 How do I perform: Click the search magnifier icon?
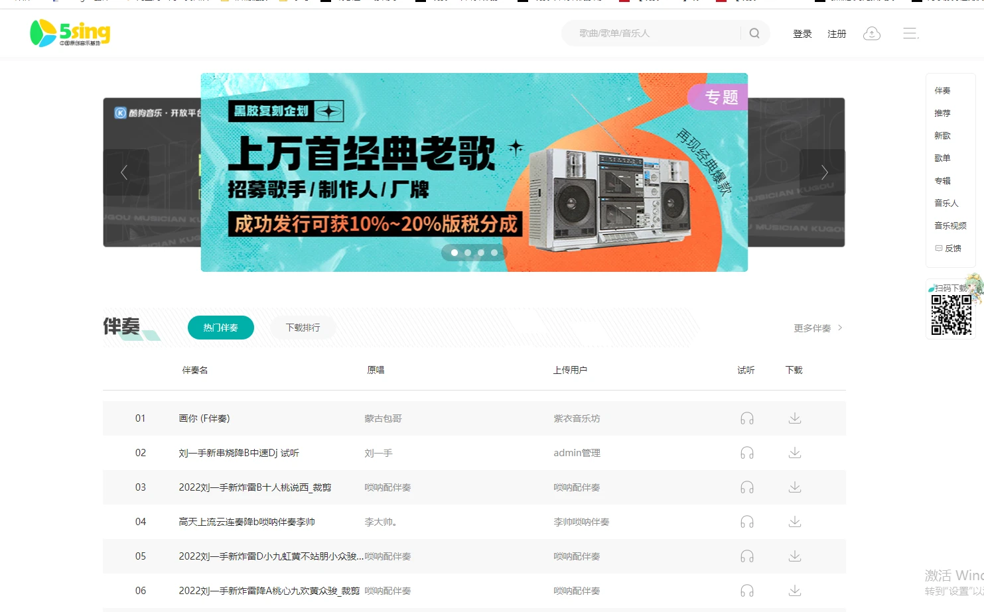coord(754,33)
